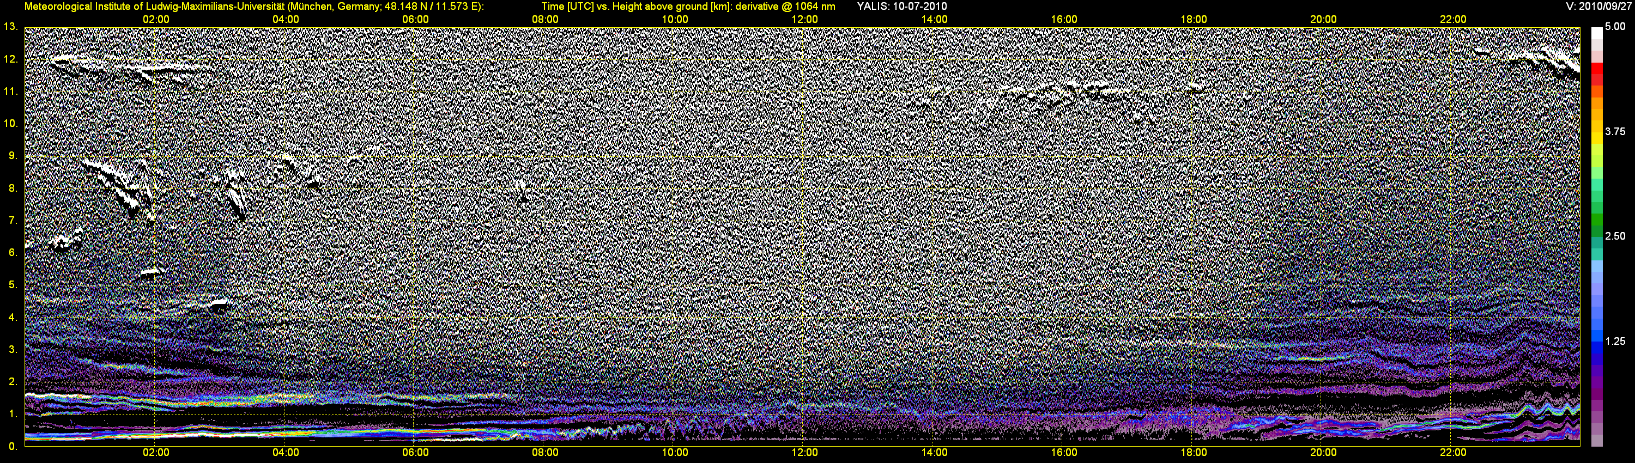Click the 10. height axis label

[x=11, y=123]
